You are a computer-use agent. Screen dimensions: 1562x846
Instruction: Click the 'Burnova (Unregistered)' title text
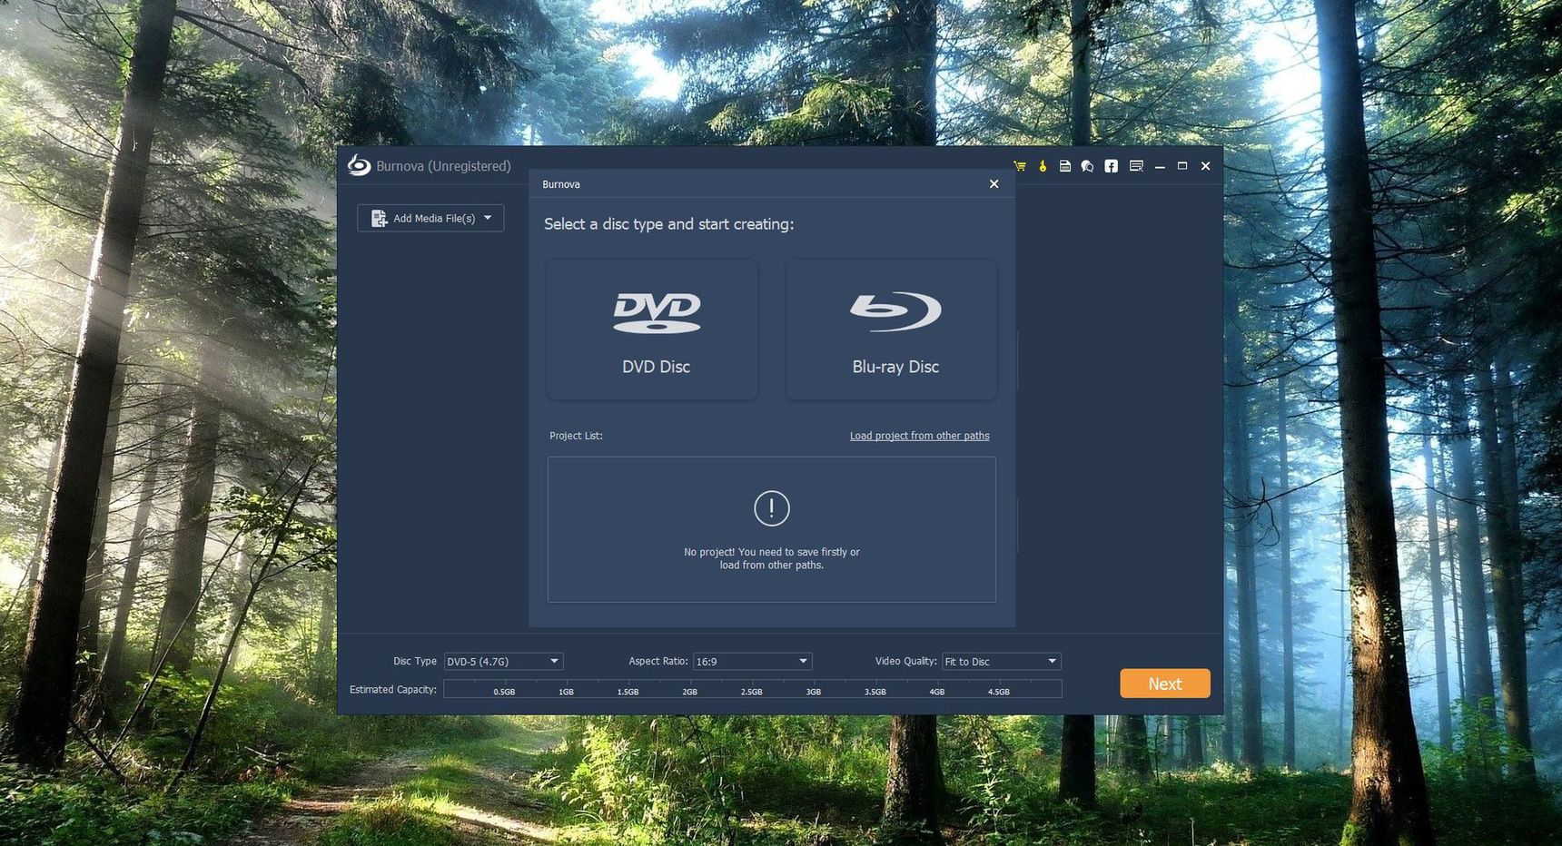(443, 166)
